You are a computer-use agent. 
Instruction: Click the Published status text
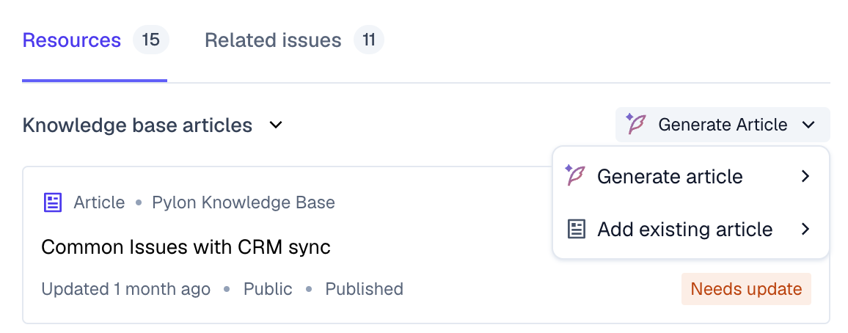pos(364,289)
